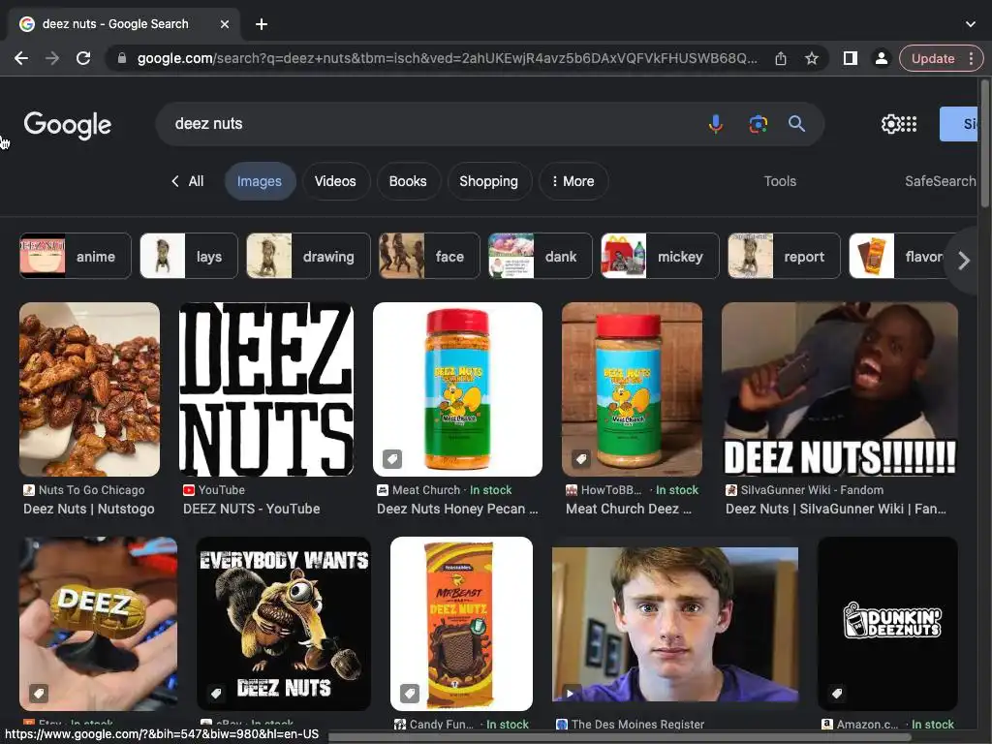Click the Deez Nuts | Nutstogo title link
992x744 pixels.
coord(89,509)
